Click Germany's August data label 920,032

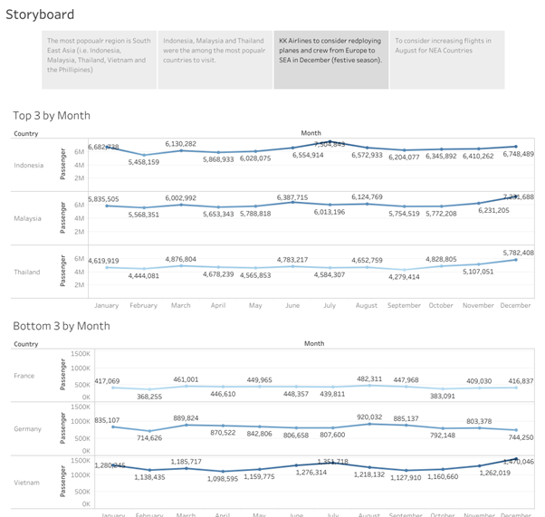pyautogui.click(x=368, y=417)
